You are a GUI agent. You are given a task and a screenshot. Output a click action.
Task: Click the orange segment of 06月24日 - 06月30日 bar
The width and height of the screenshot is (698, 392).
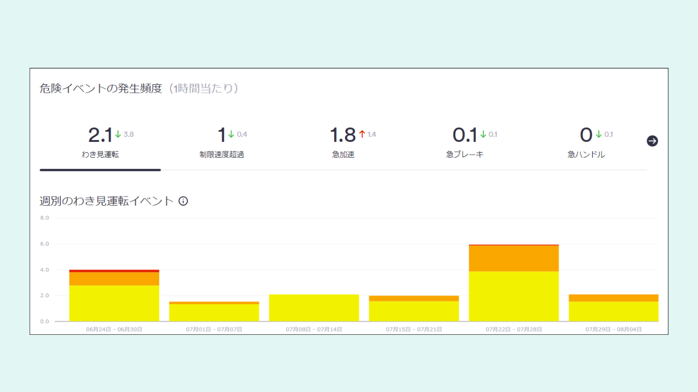tap(114, 279)
